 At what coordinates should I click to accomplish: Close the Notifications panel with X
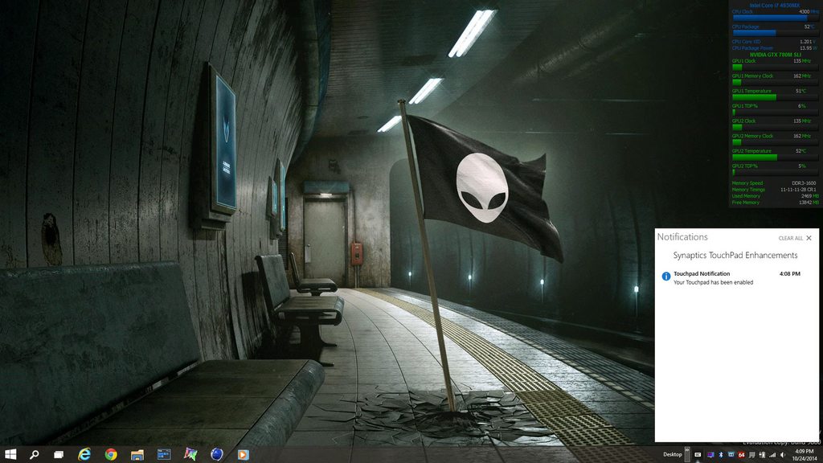809,238
